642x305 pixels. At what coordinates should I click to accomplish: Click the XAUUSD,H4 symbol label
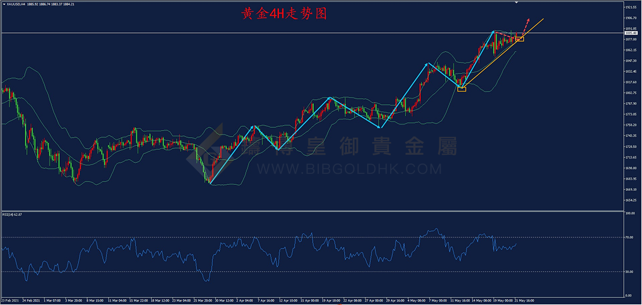pyautogui.click(x=16, y=4)
